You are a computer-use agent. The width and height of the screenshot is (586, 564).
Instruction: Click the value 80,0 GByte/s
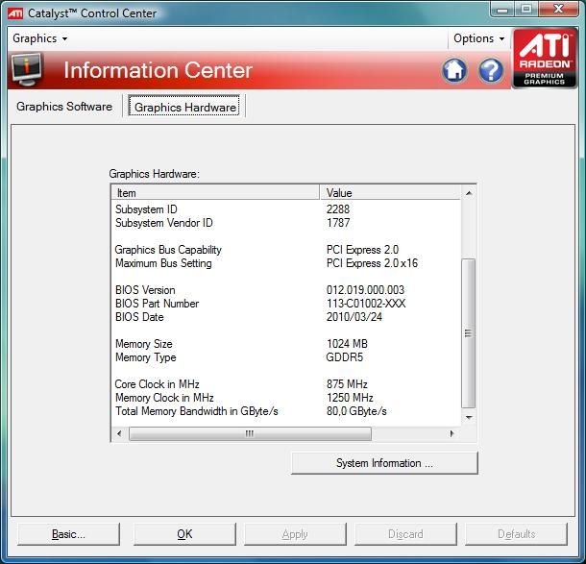pos(356,411)
